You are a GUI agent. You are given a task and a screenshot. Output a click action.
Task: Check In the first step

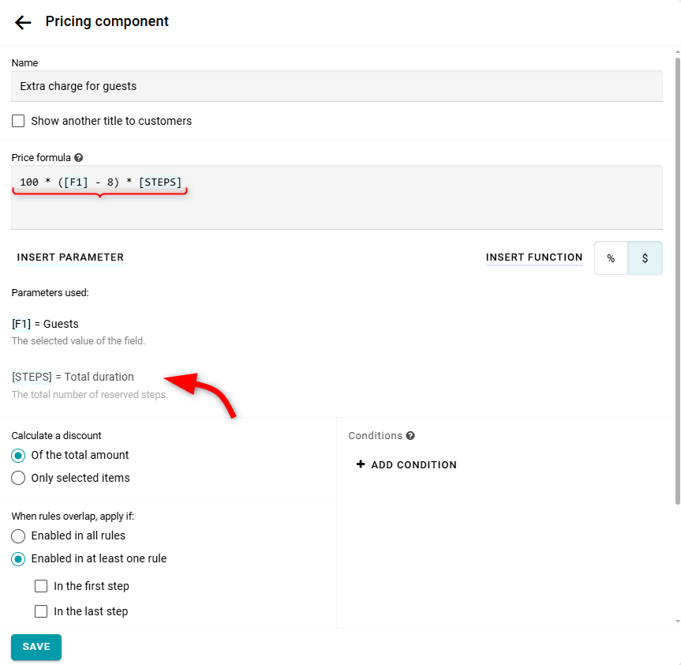pos(42,587)
